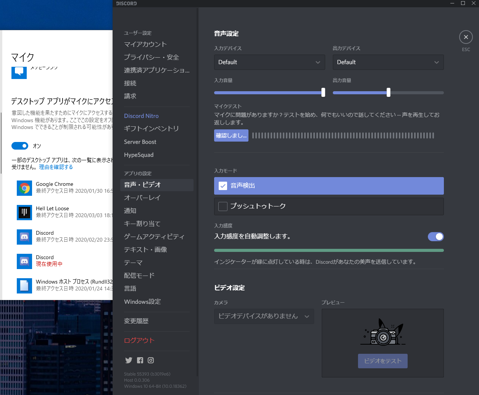Screen dimensions: 479x395
Task: Toggle the 入力感度を自動調整します switch
Action: coord(435,237)
